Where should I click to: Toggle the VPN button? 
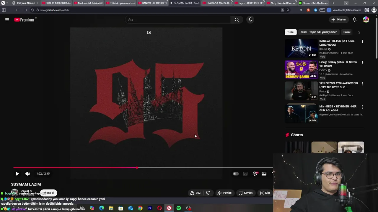[x=322, y=10]
